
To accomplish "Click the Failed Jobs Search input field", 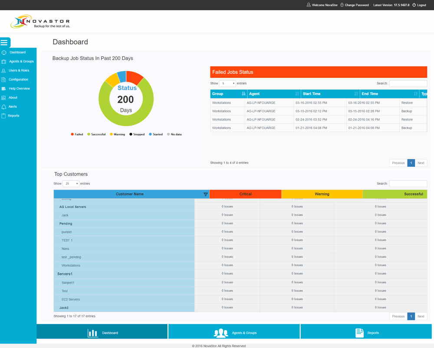I will click(408, 83).
